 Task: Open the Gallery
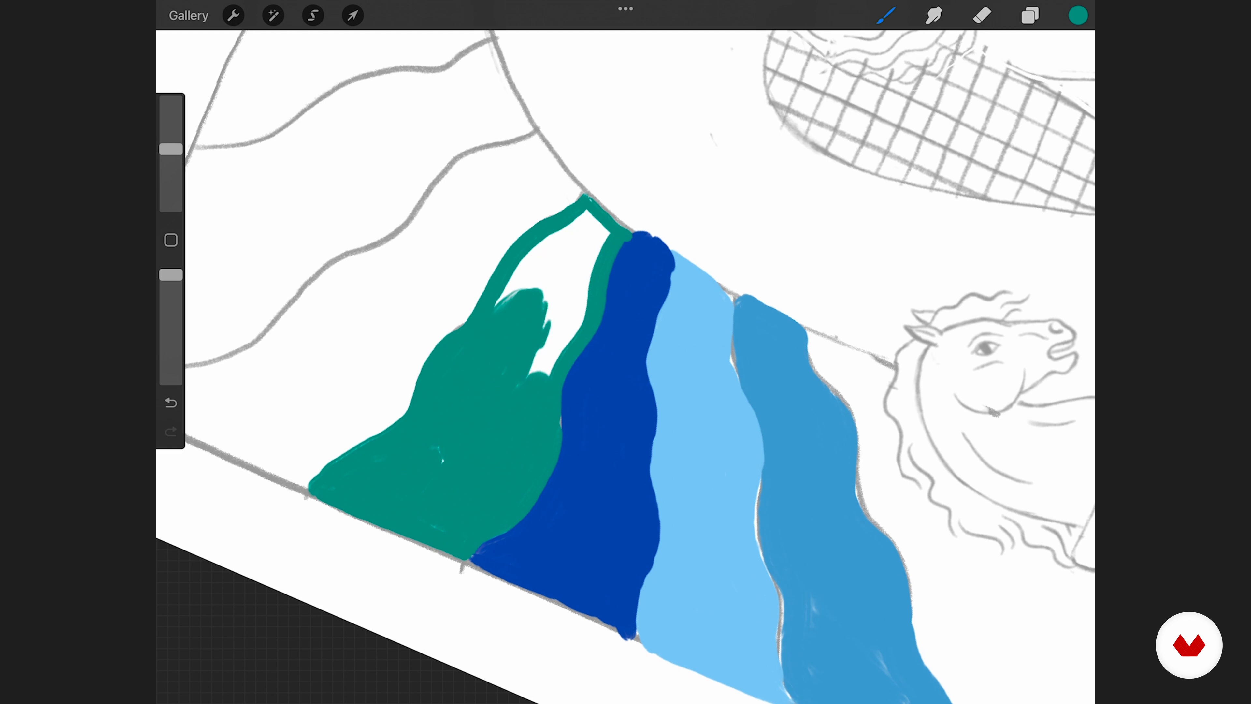tap(188, 16)
